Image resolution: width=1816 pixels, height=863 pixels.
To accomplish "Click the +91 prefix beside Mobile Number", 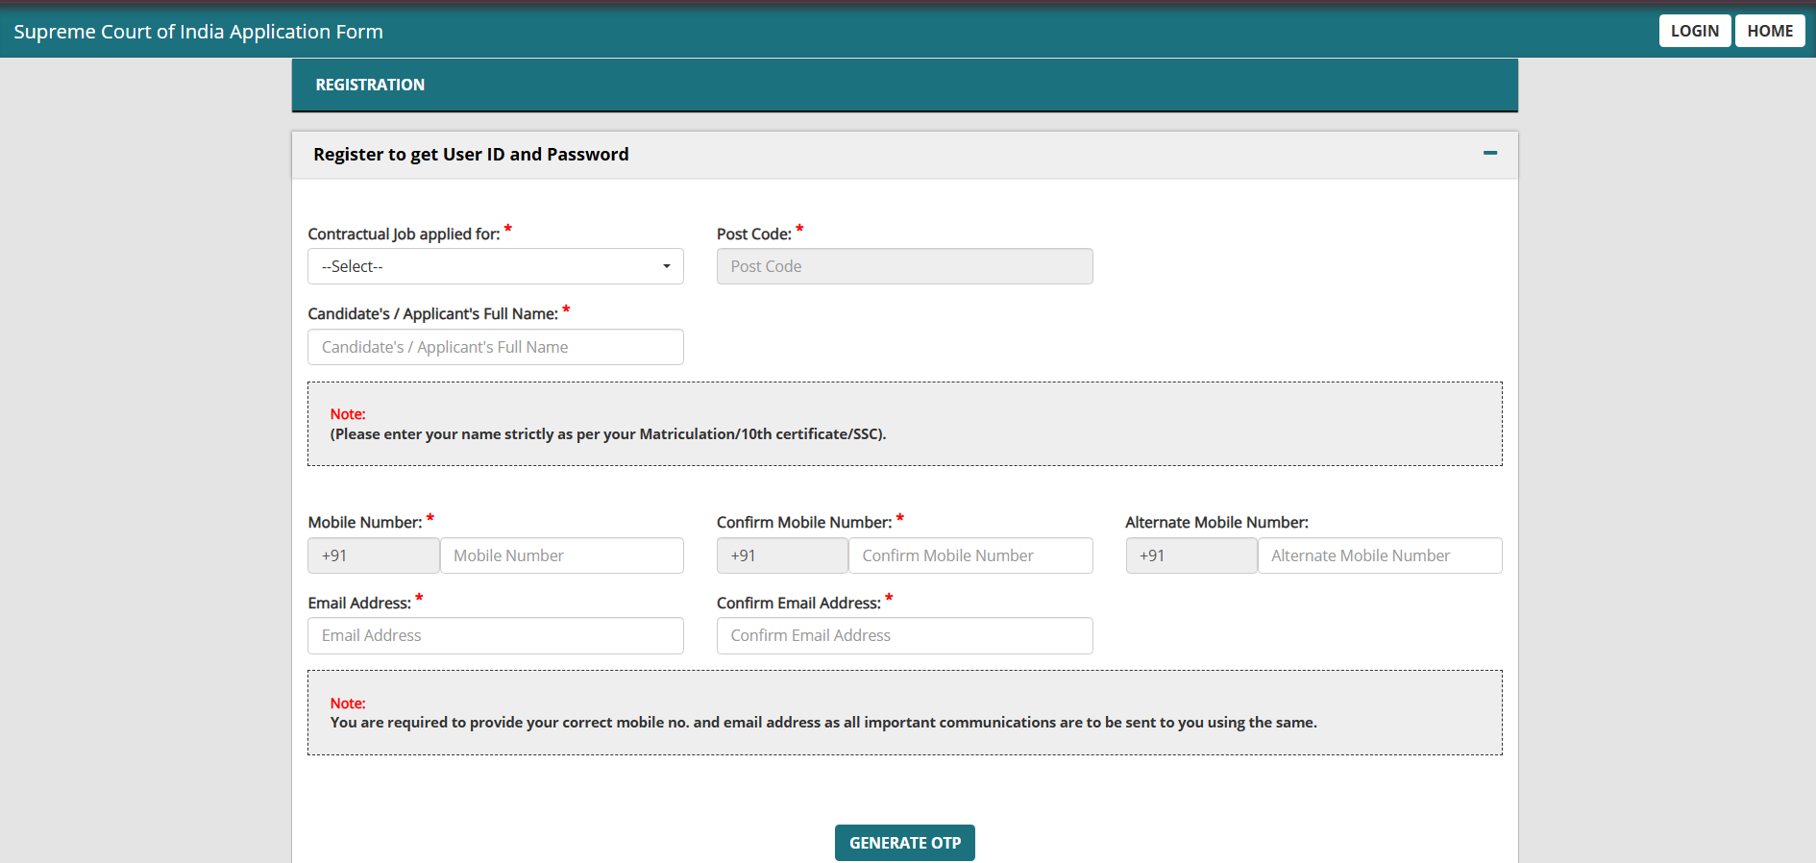I will [x=373, y=555].
